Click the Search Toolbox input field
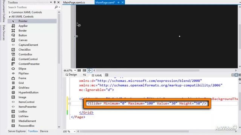Image resolution: width=241 pixels, height=135 pixels. 31,7
